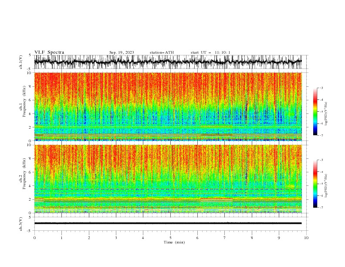The image size is (345, 267).
Task: Click the 'ch.3(V)' waveform axis label
Action: coord(21,224)
